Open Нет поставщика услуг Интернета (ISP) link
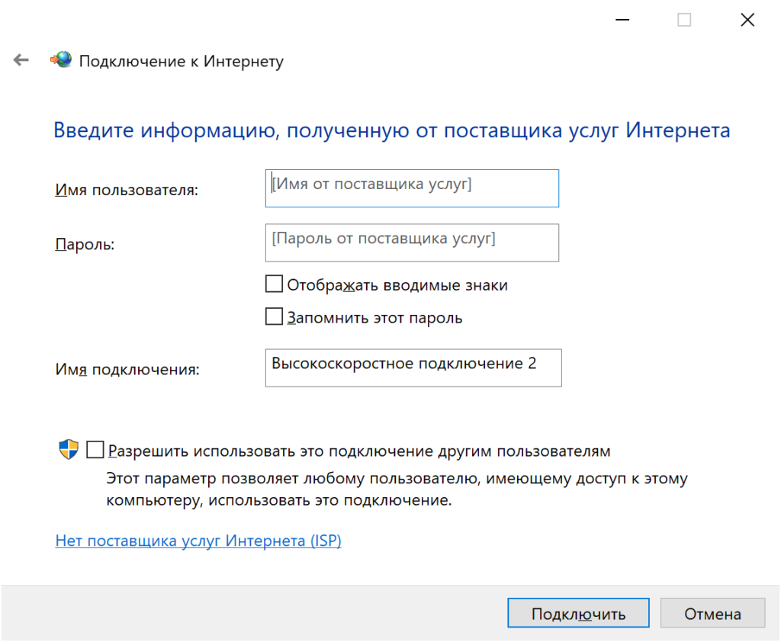781x642 pixels. [198, 541]
